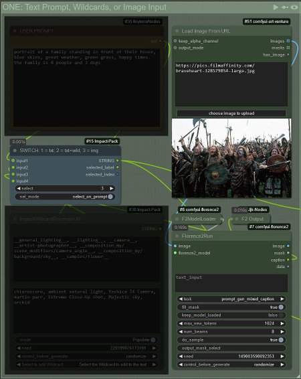Click the choose image to upload button

(231, 113)
